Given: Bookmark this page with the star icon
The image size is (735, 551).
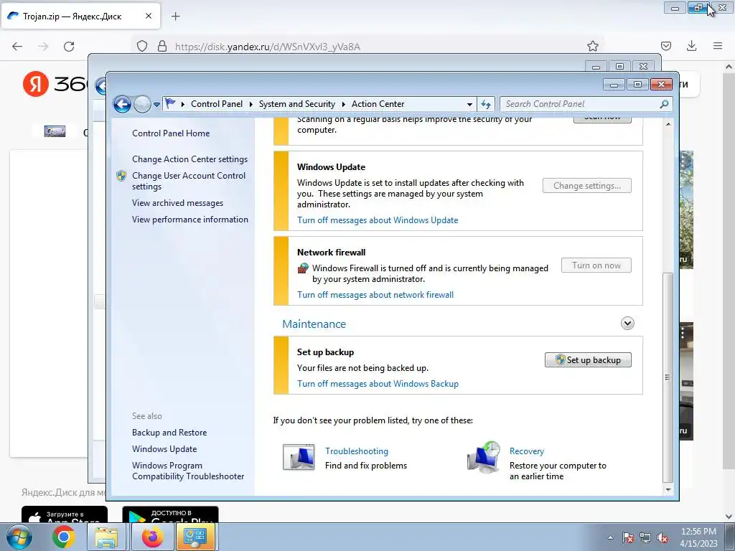Looking at the screenshot, I should [592, 46].
